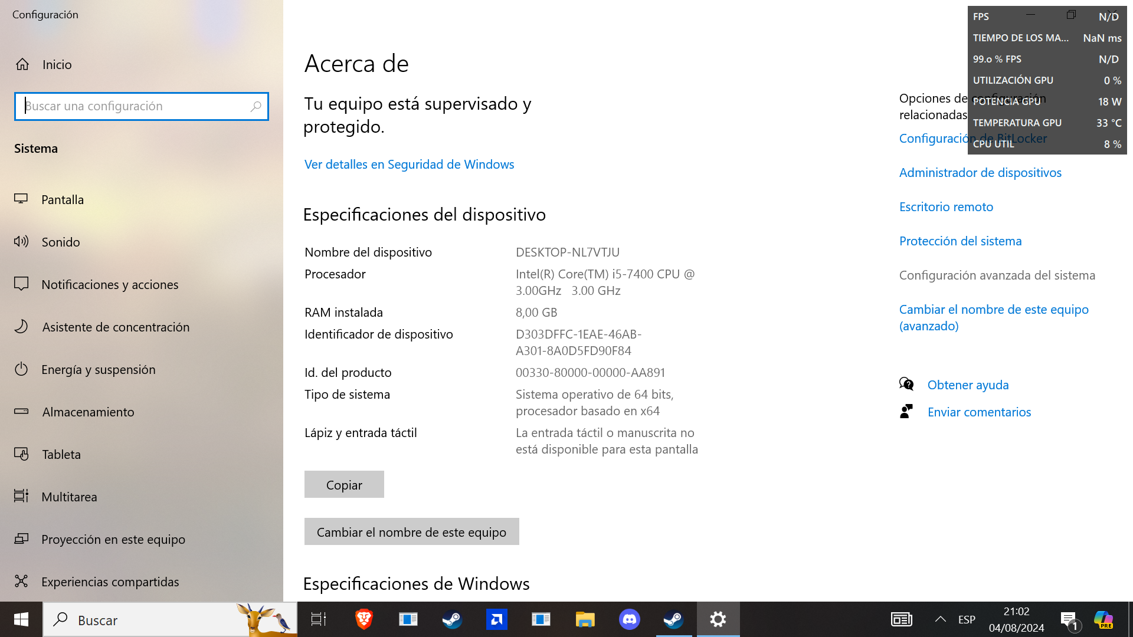Click the Almacenamiento storage icon

[21, 412]
